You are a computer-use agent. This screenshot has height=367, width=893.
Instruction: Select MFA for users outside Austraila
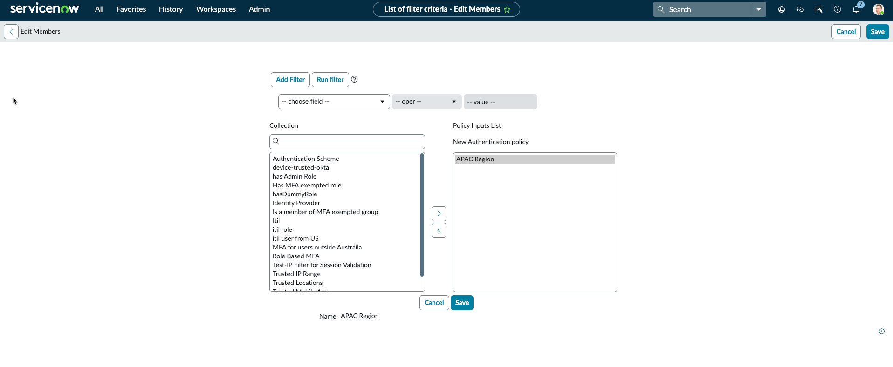coord(346,247)
